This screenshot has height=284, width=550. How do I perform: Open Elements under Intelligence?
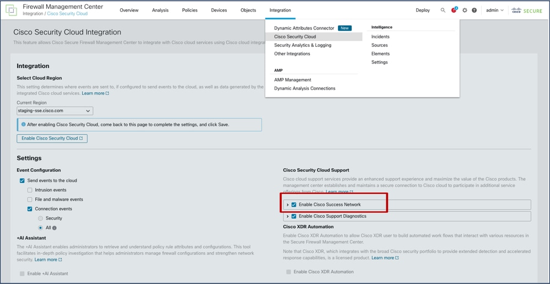(380, 54)
